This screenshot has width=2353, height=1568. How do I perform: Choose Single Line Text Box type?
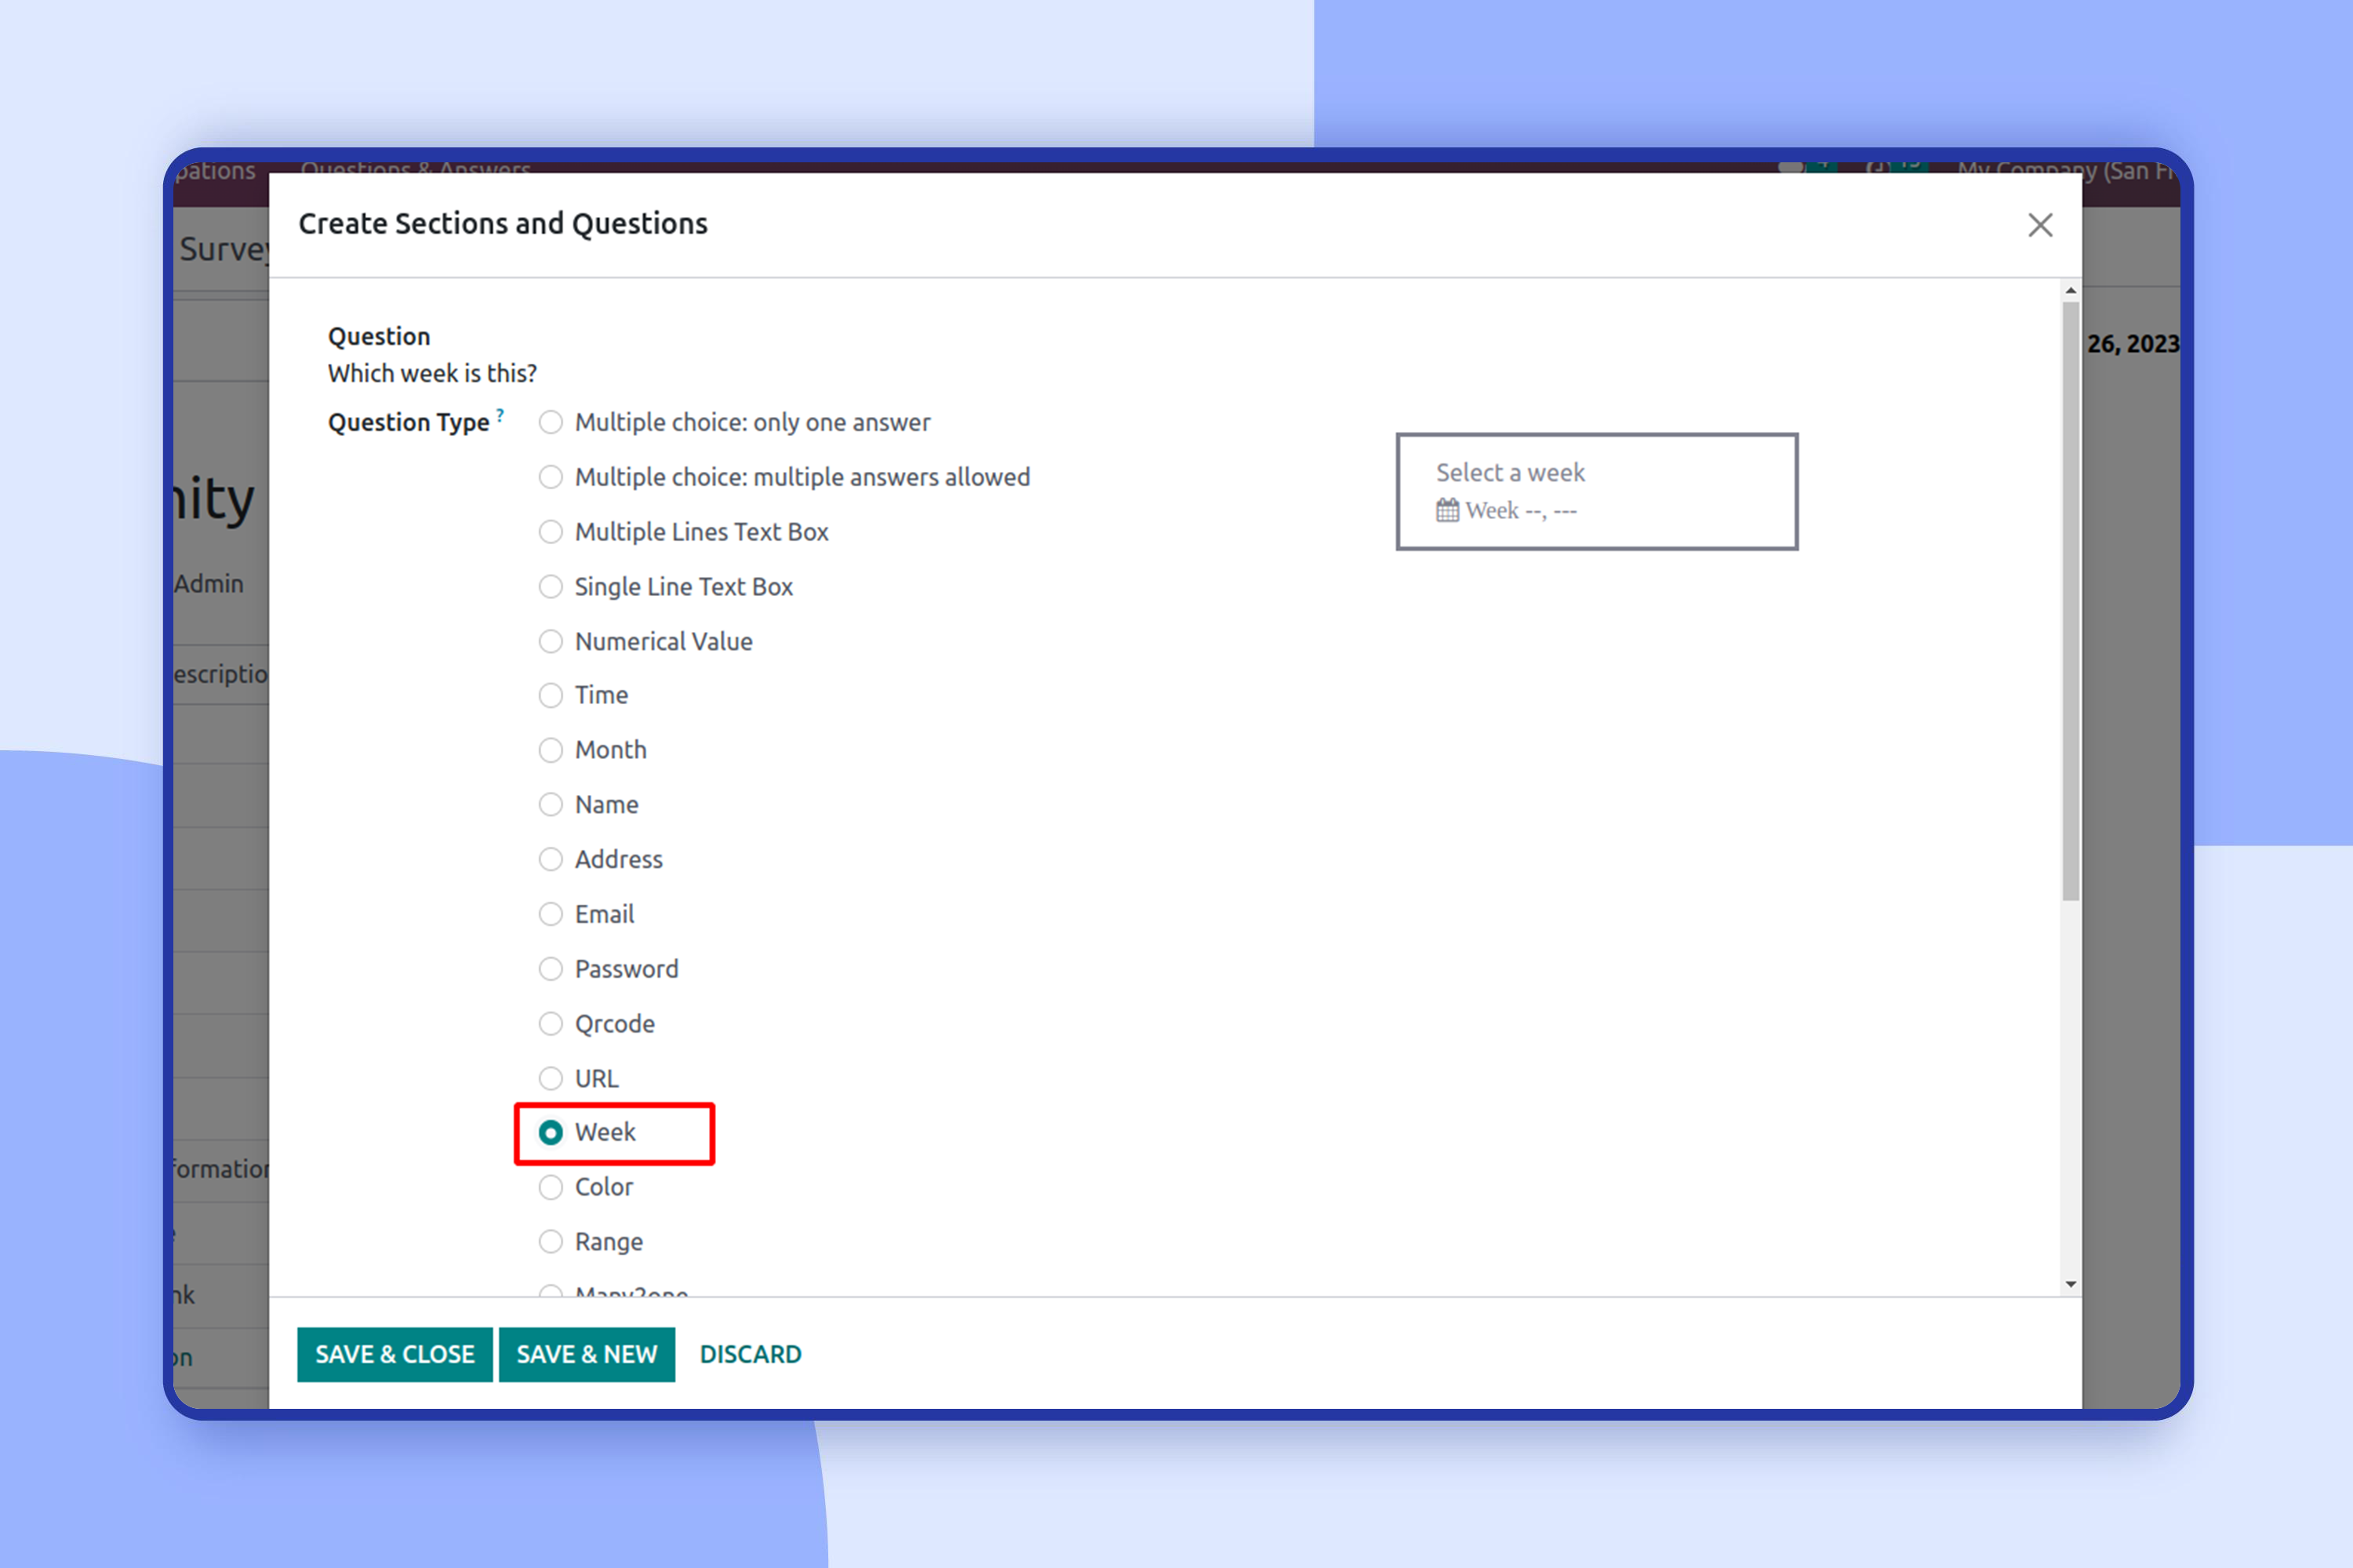pos(551,587)
